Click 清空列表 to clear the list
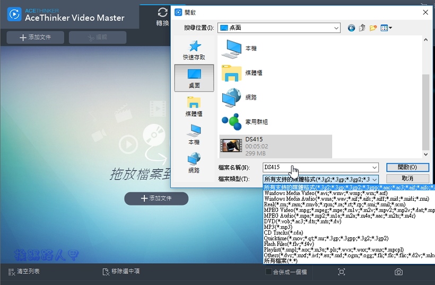This screenshot has width=435, height=285. pyautogui.click(x=24, y=271)
